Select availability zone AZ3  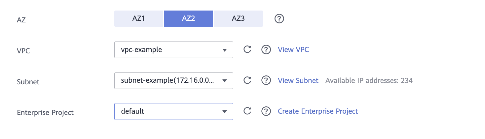coord(238,18)
